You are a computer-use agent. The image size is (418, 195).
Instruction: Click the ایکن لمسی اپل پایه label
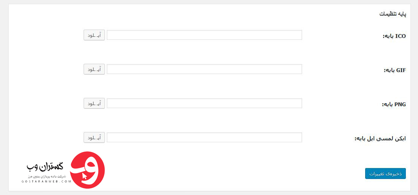click(x=380, y=138)
